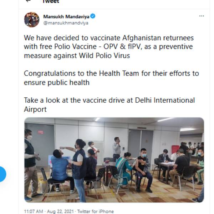Click the Mansukh Mandaviya display name
The image size is (214, 214).
tap(66, 16)
